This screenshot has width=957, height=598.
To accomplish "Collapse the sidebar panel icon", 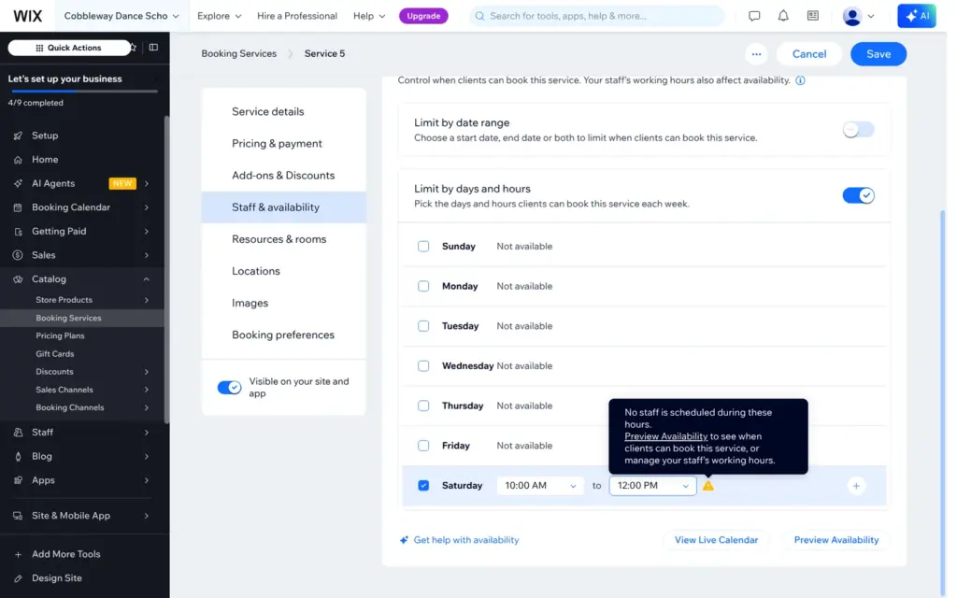I will [154, 48].
